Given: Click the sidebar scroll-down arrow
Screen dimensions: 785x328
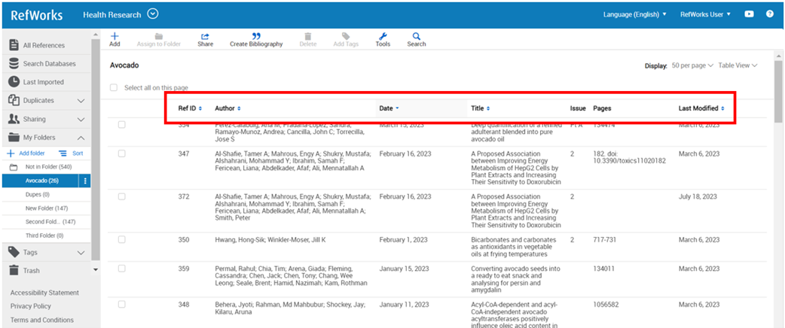Looking at the screenshot, I should tap(96, 270).
